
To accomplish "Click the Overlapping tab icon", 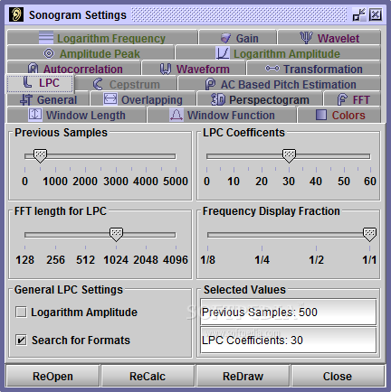I will [110, 98].
